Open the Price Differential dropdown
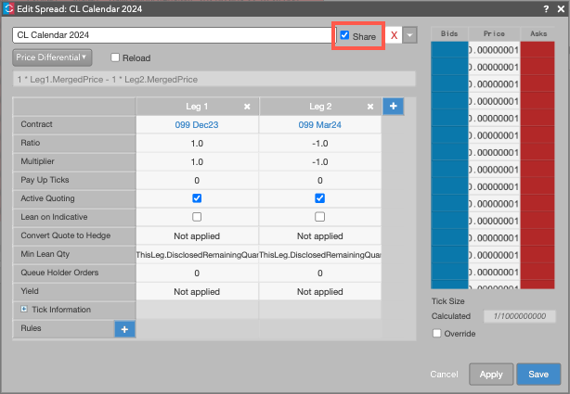Screen dimensions: 570x394 click(52, 57)
